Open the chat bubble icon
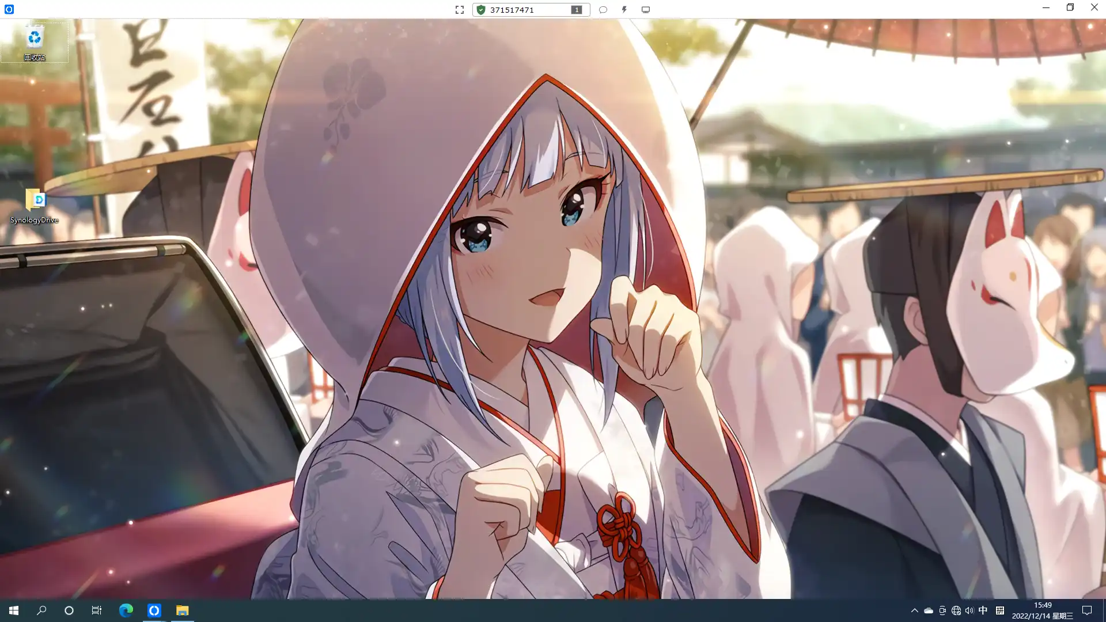This screenshot has width=1106, height=622. point(603,10)
